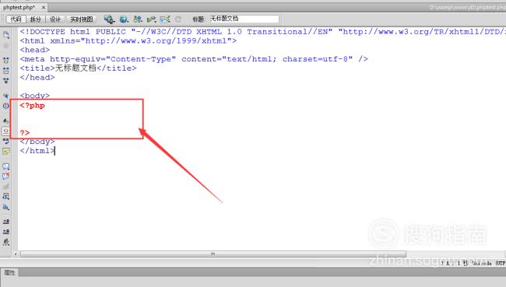506x287 pixels.
Task: Click the Check Browser Compatibility icon
Action: coord(165,19)
